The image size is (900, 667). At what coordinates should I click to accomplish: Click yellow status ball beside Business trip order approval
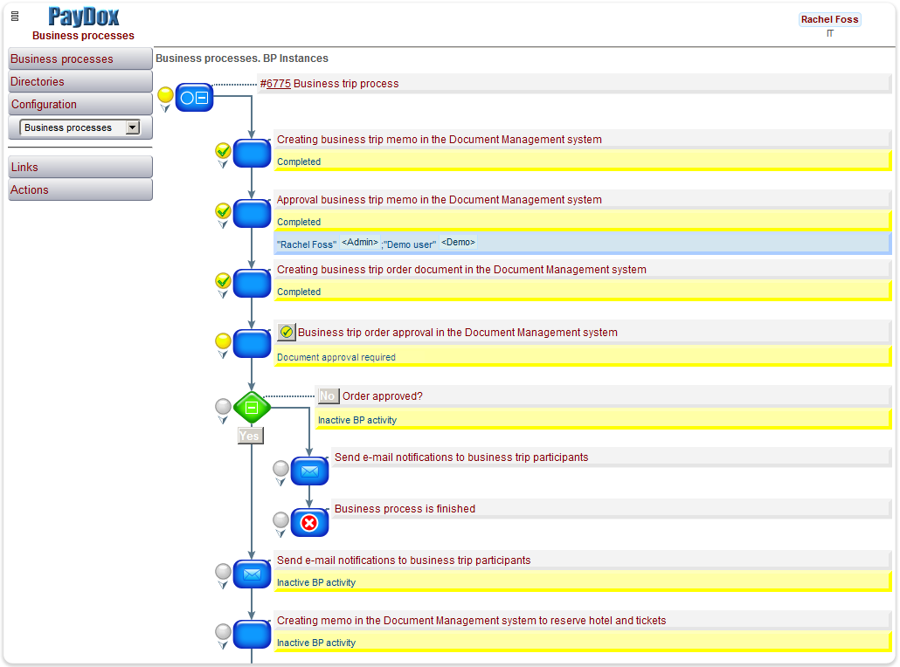pyautogui.click(x=223, y=340)
